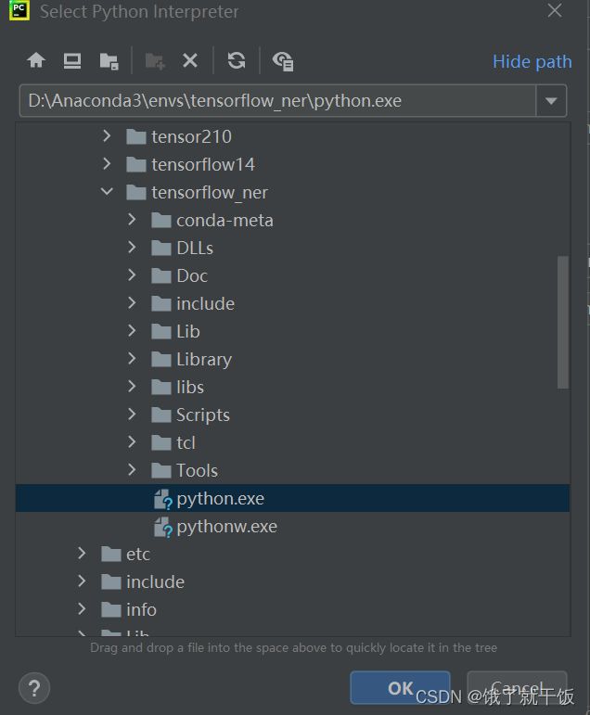Image resolution: width=590 pixels, height=715 pixels.
Task: Select the 'Scripts' folder label
Action: coord(203,415)
